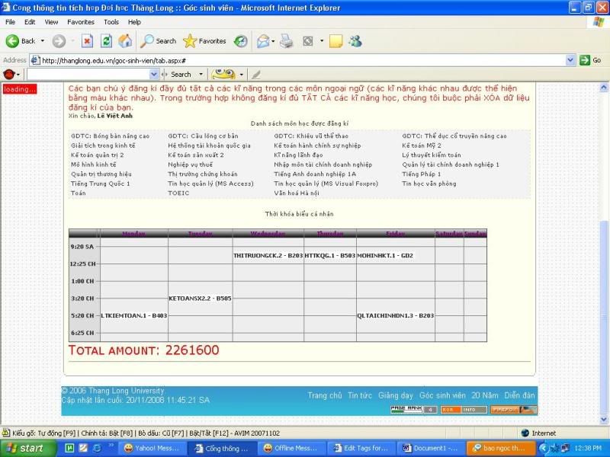Click the Page Rank footer badge

pos(413,409)
